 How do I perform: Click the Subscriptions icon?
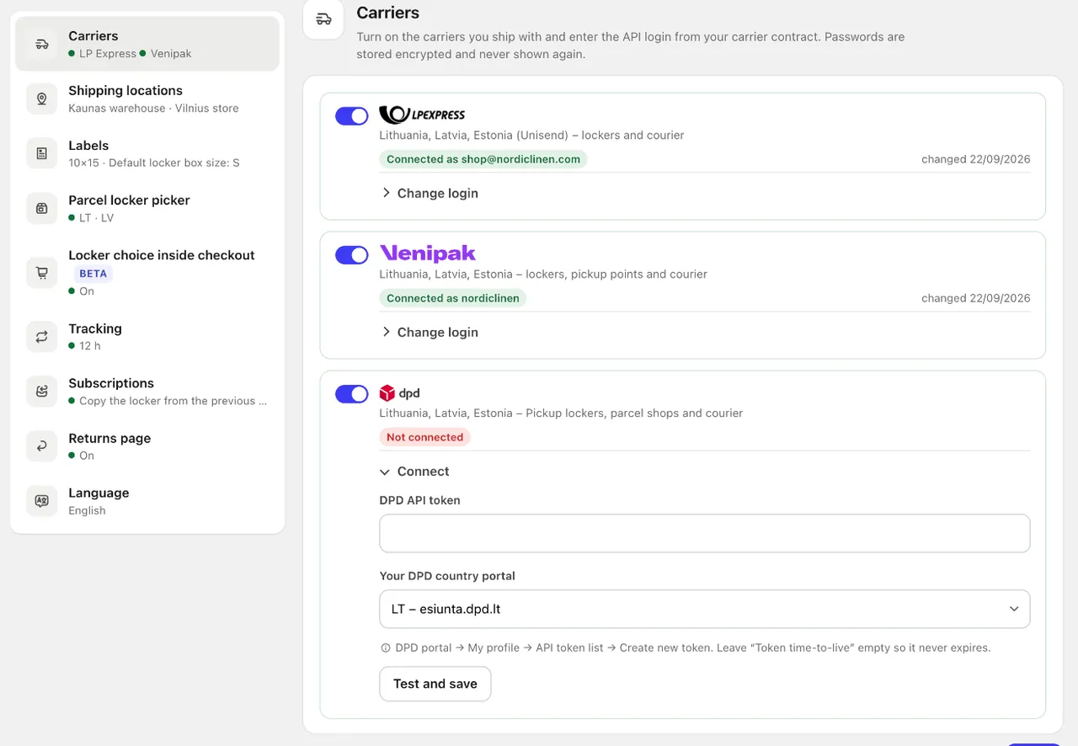42,392
